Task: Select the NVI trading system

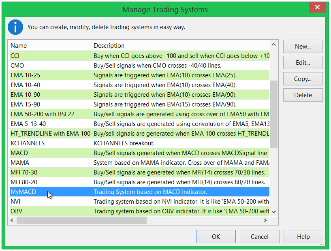Action: [x=49, y=201]
